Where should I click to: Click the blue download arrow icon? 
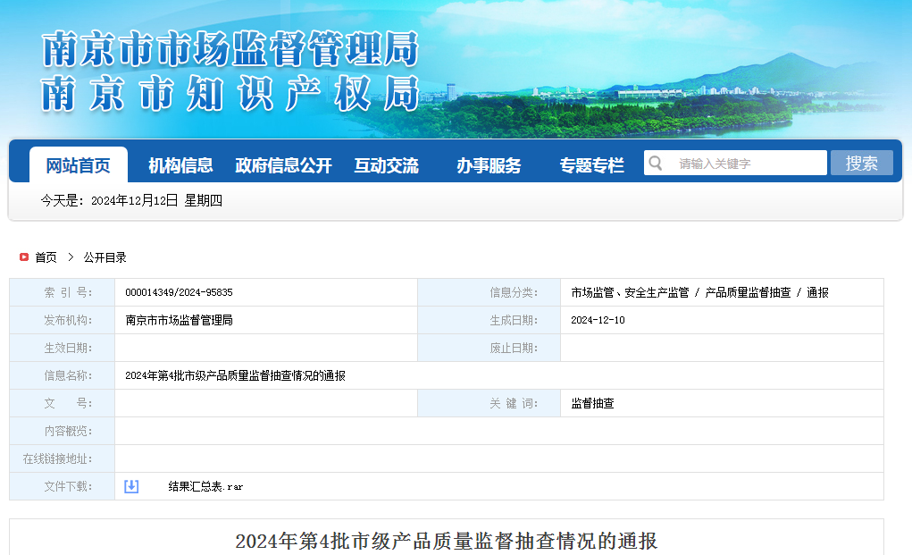click(x=131, y=486)
